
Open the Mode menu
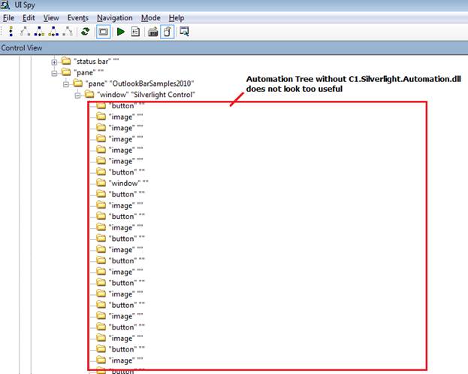[150, 17]
